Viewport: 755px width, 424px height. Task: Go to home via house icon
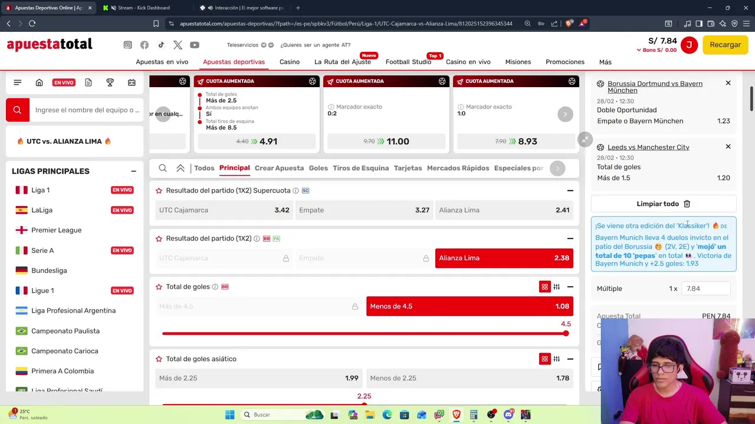click(x=39, y=82)
